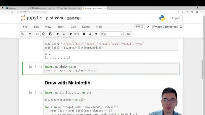
Task: Switch to the Home Page browser tab
Action: tap(69, 8)
